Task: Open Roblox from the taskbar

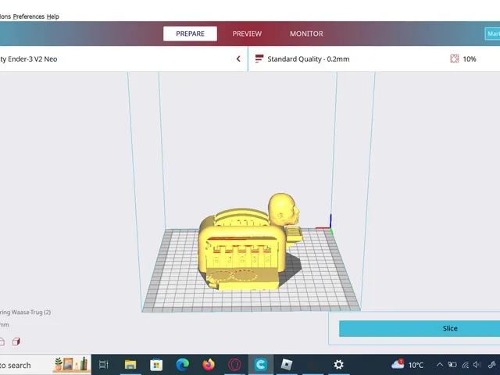Action: click(x=287, y=365)
